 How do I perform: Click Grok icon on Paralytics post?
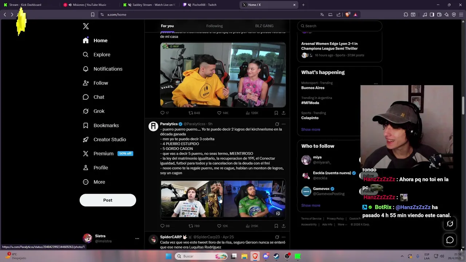point(277,124)
